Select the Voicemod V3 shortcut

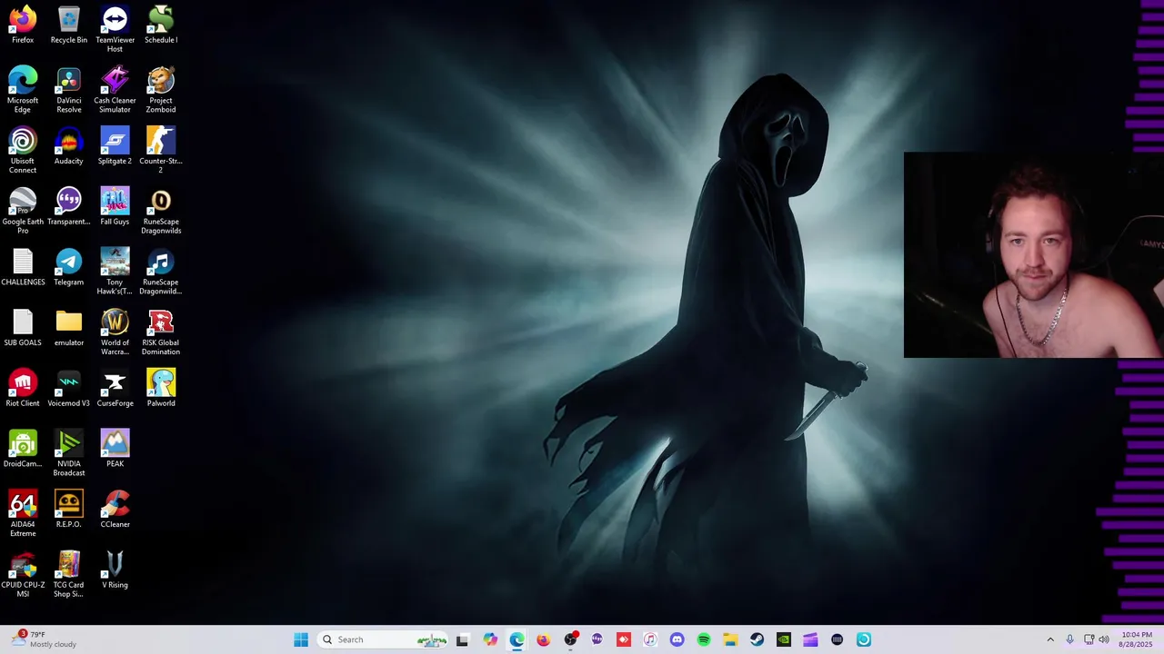pyautogui.click(x=69, y=388)
